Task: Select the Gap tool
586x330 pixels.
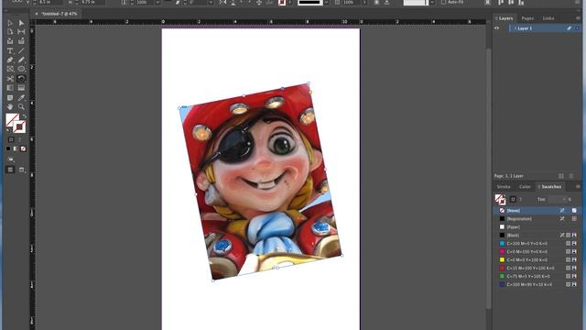Action: pyautogui.click(x=21, y=32)
